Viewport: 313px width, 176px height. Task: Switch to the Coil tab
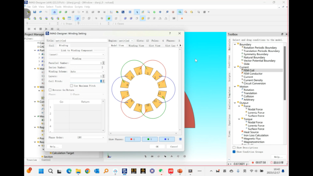[x=51, y=46]
